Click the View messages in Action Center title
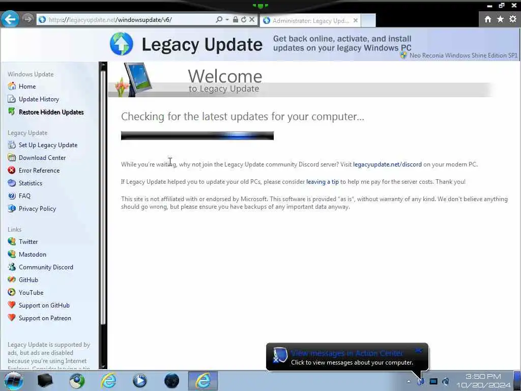The height and width of the screenshot is (391, 521). point(346,353)
